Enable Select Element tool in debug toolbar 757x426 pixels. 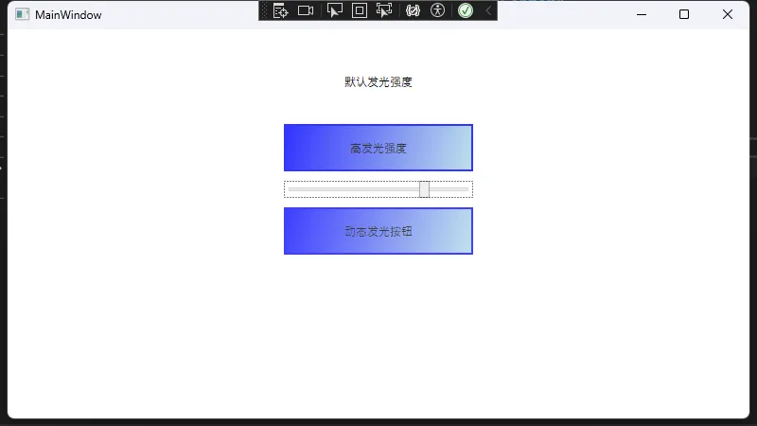(x=335, y=10)
